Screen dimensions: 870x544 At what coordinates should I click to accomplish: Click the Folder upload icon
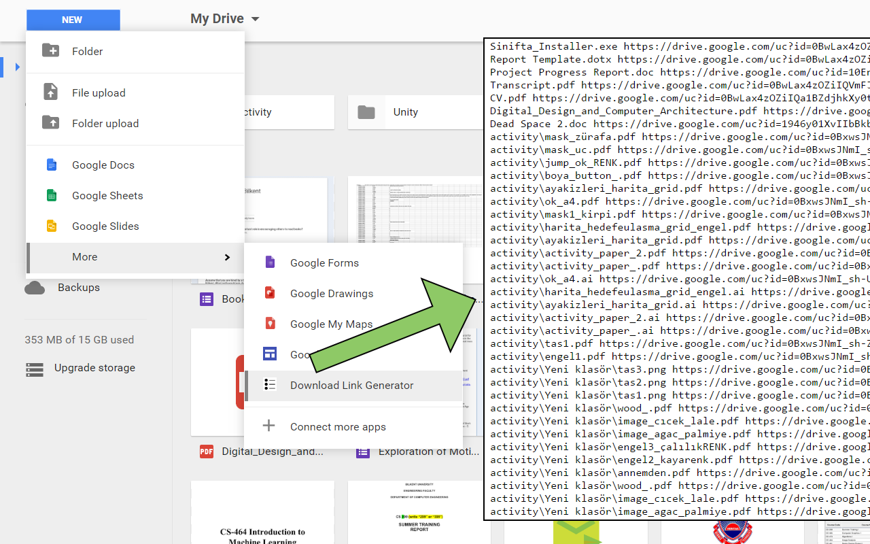(x=50, y=122)
